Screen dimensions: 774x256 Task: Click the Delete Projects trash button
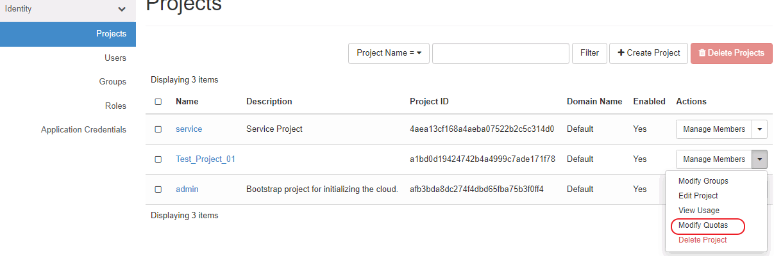(x=731, y=53)
